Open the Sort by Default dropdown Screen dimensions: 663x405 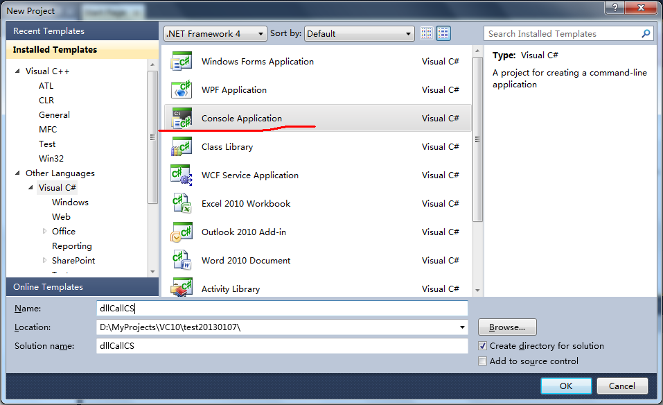tap(359, 33)
